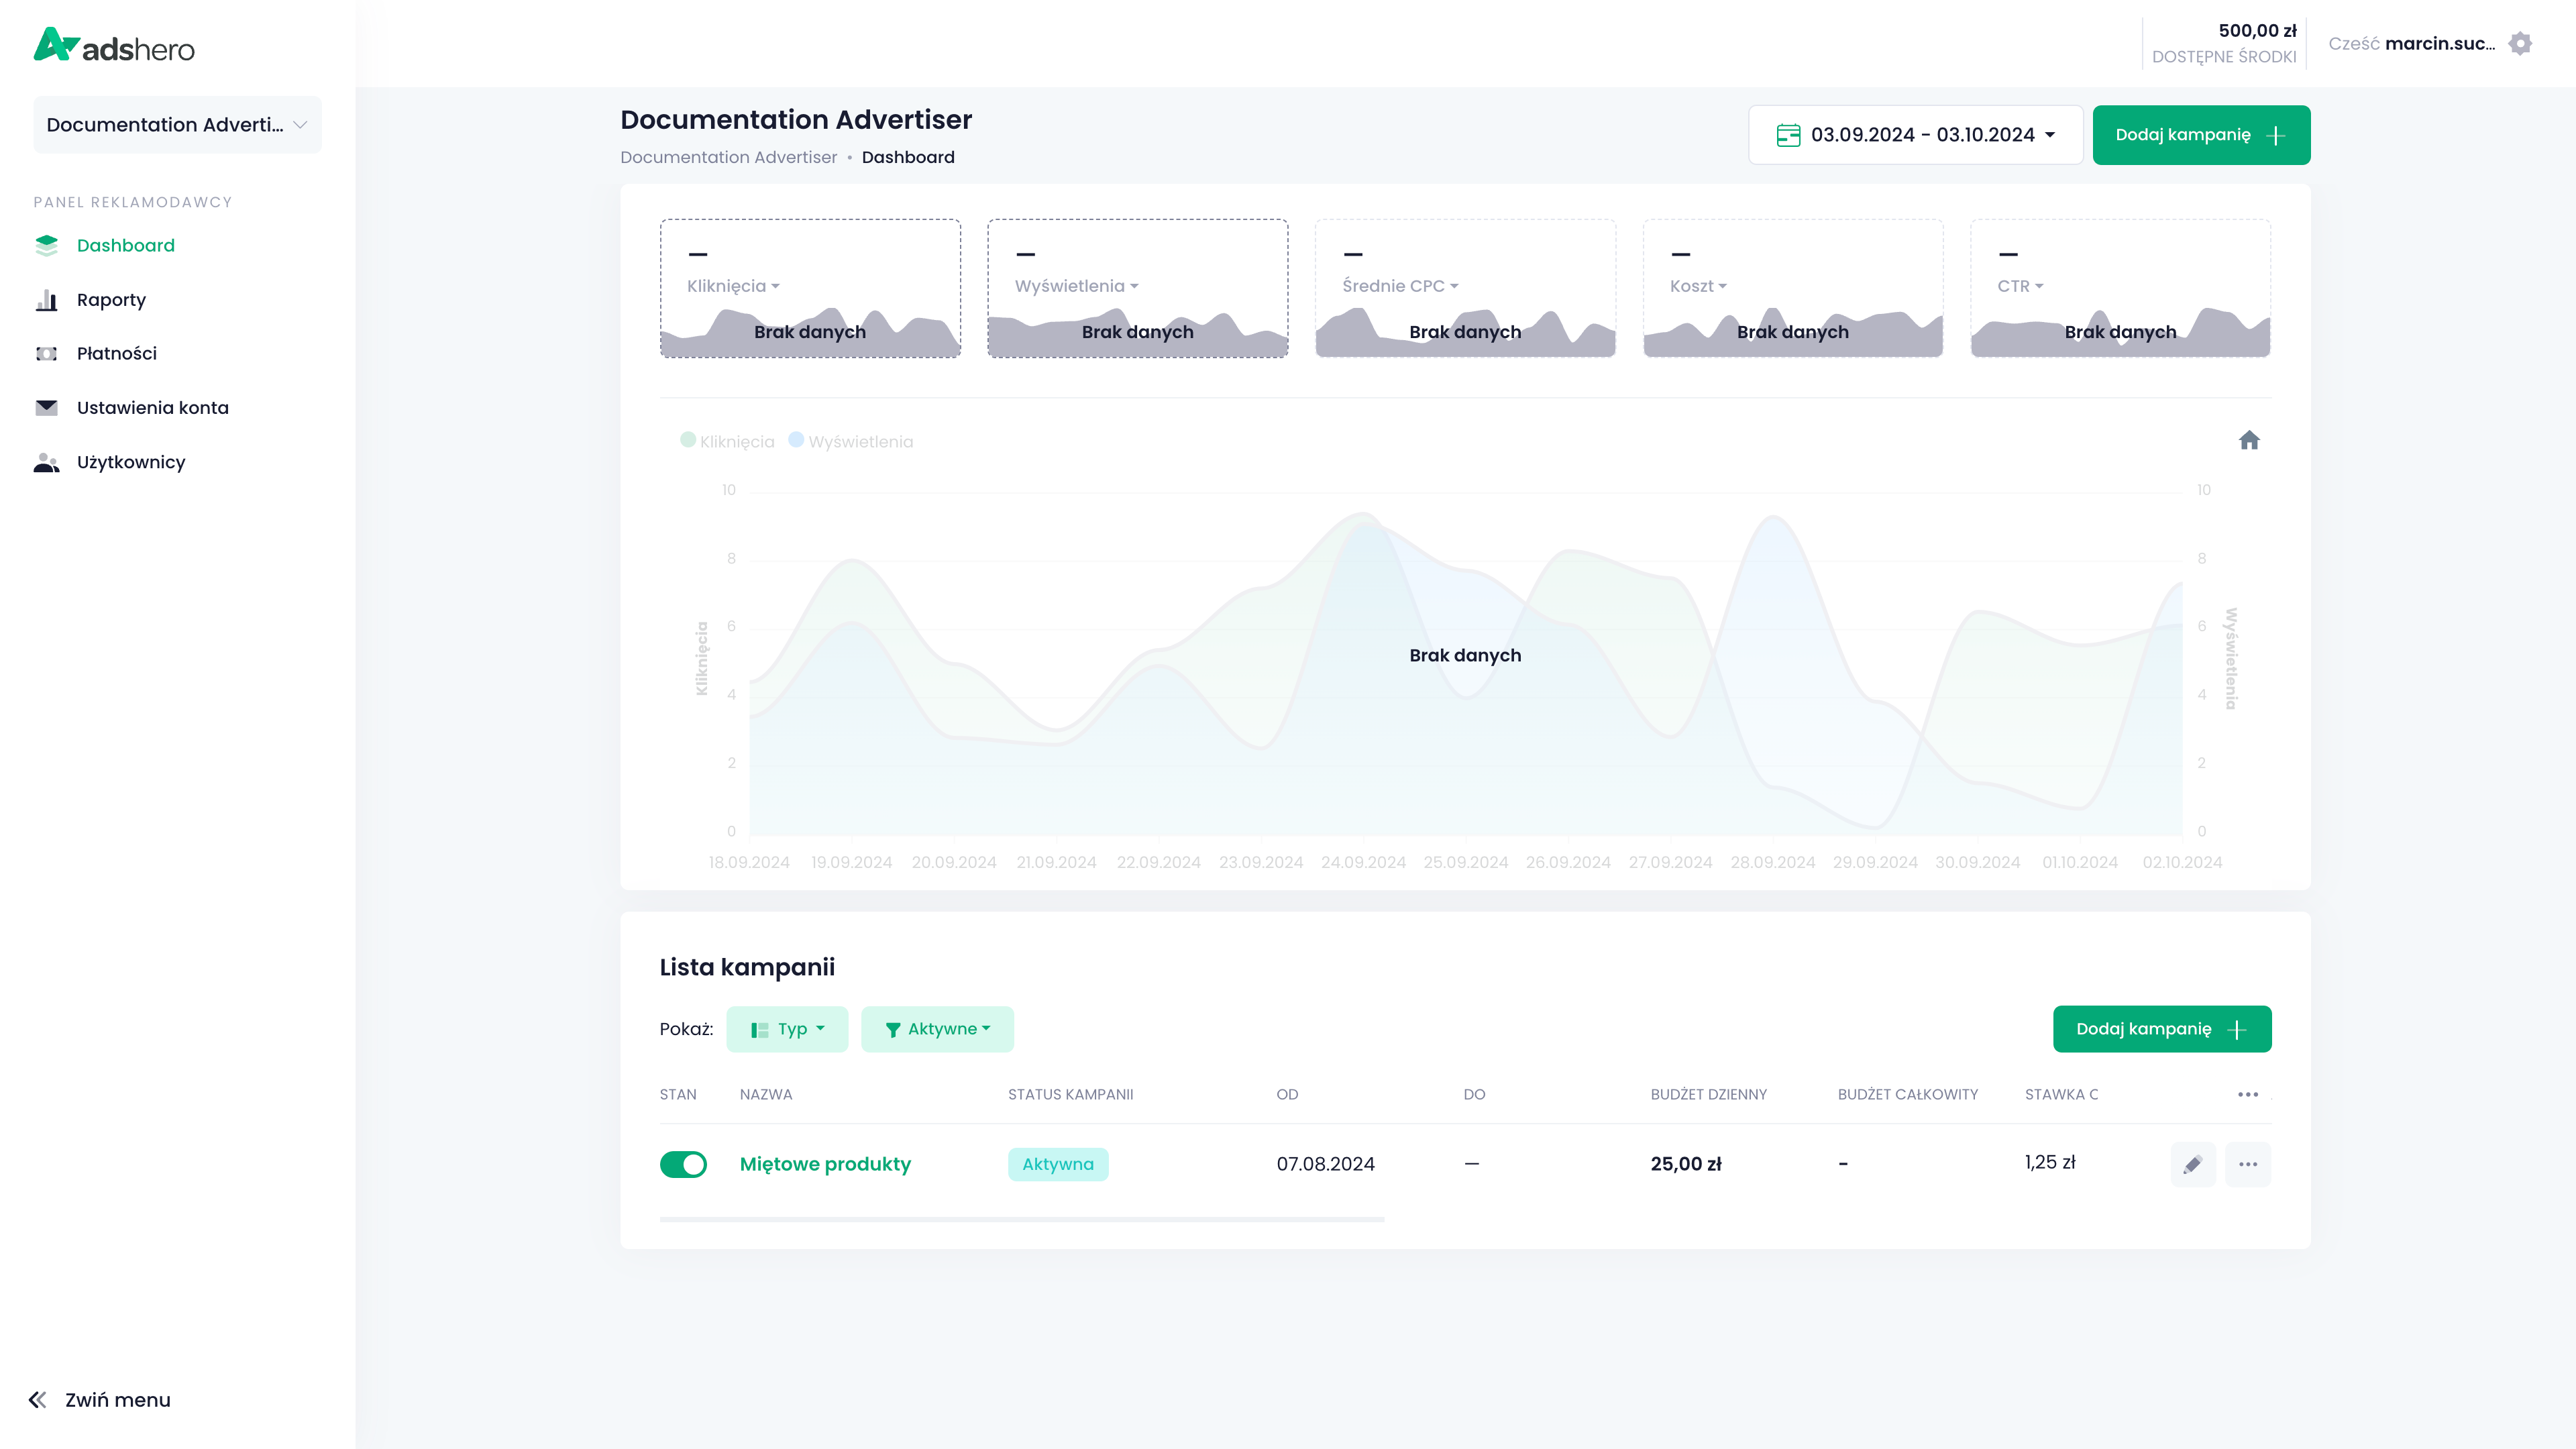
Task: Click the settings gear icon beside username
Action: pyautogui.click(x=2520, y=43)
